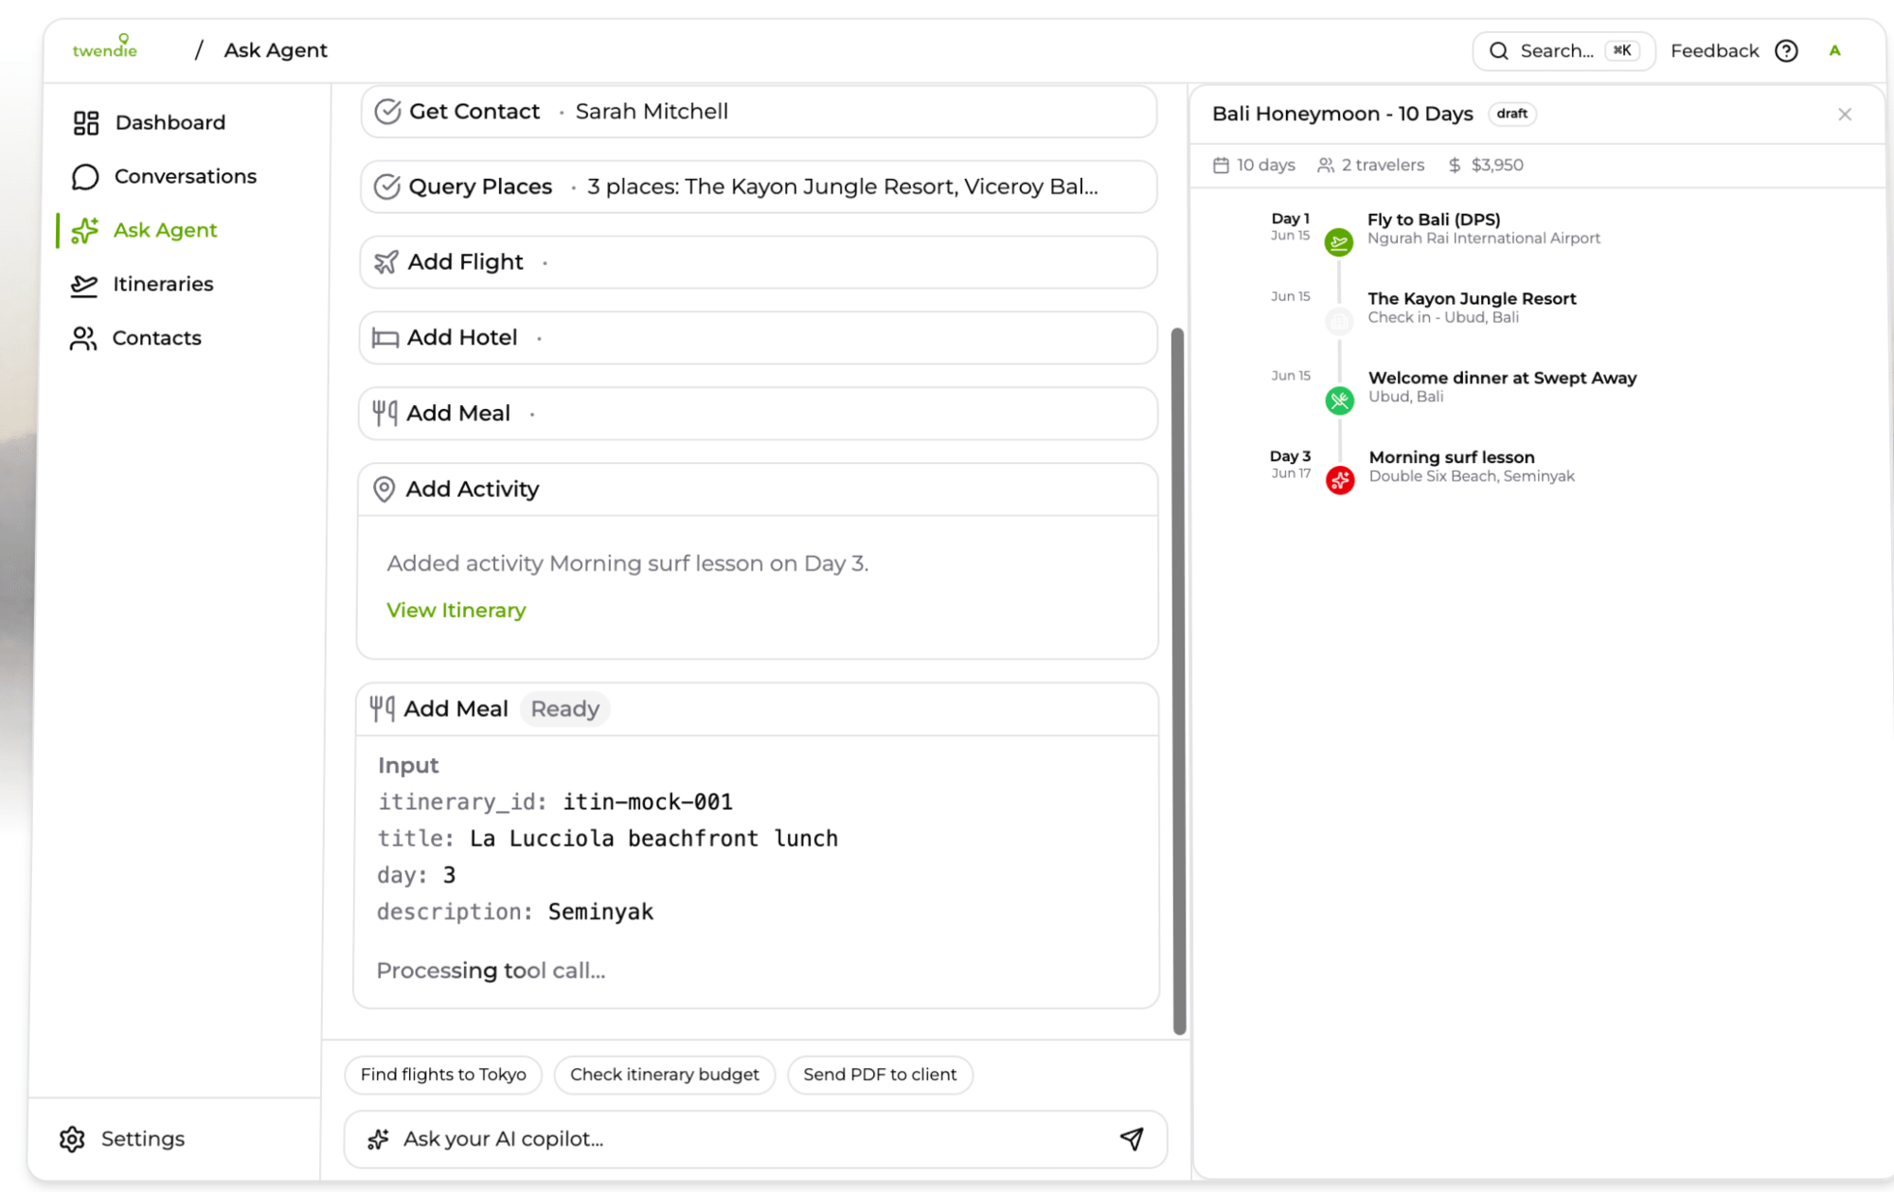This screenshot has width=1894, height=1192.
Task: Click the View Itinerary link
Action: pos(456,611)
